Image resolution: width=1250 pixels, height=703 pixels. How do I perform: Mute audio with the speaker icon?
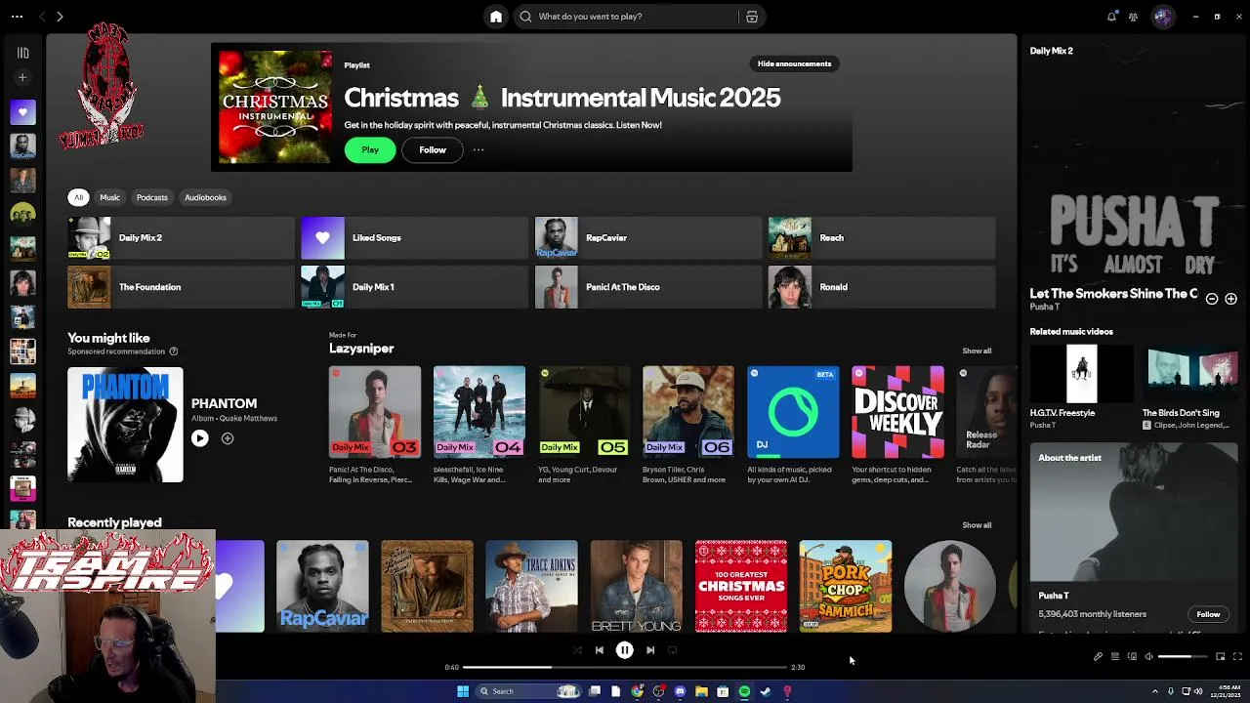pos(1148,657)
